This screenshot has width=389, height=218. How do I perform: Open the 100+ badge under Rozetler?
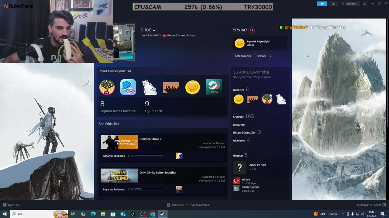coord(253,99)
